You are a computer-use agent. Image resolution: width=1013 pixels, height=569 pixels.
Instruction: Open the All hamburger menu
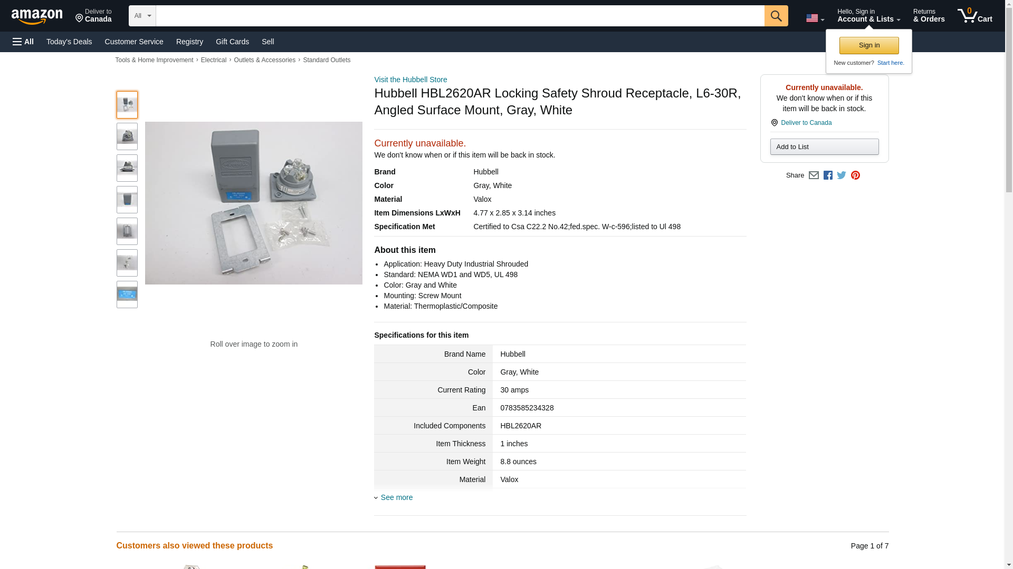pos(23,42)
